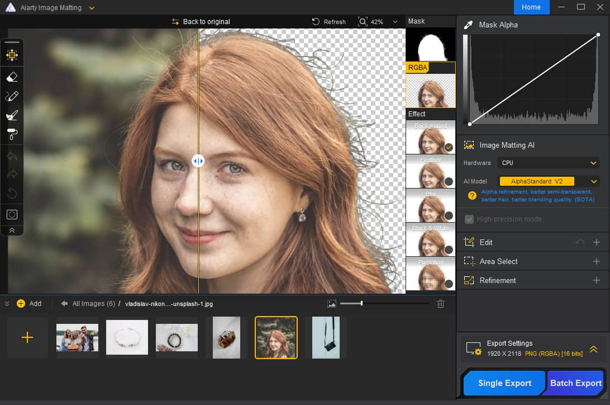Screen dimensions: 610x405
Task: Select the RGBA preview tab
Action: 417,68
